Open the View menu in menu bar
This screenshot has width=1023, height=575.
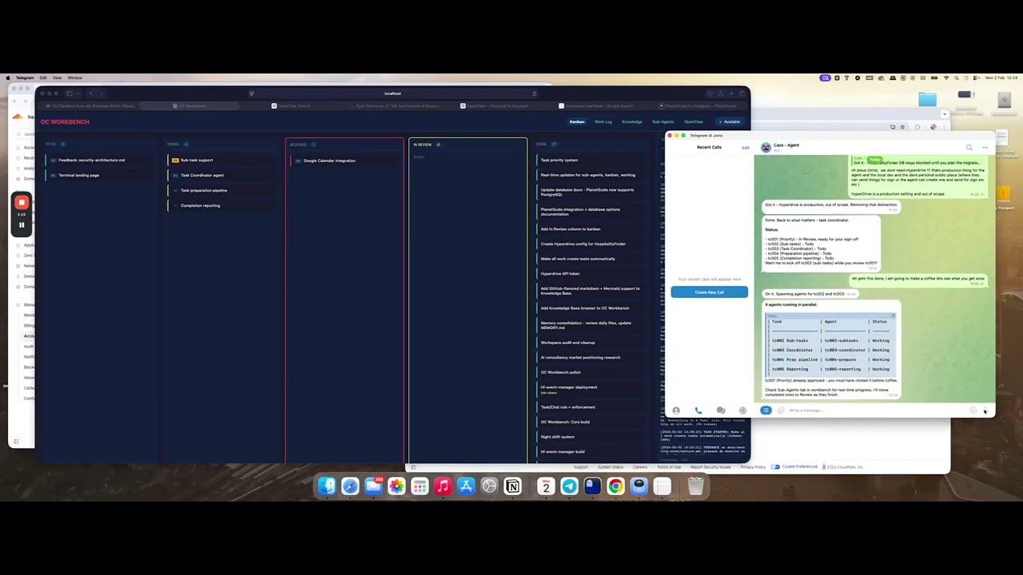click(x=58, y=77)
